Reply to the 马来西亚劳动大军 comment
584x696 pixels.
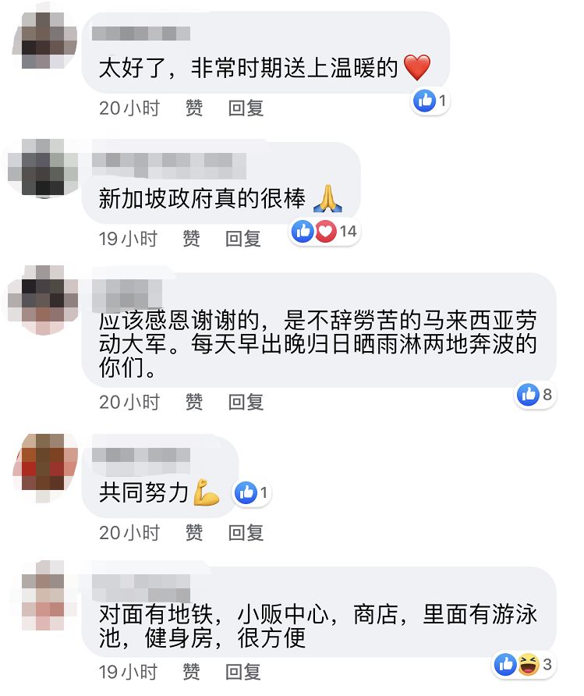246,402
